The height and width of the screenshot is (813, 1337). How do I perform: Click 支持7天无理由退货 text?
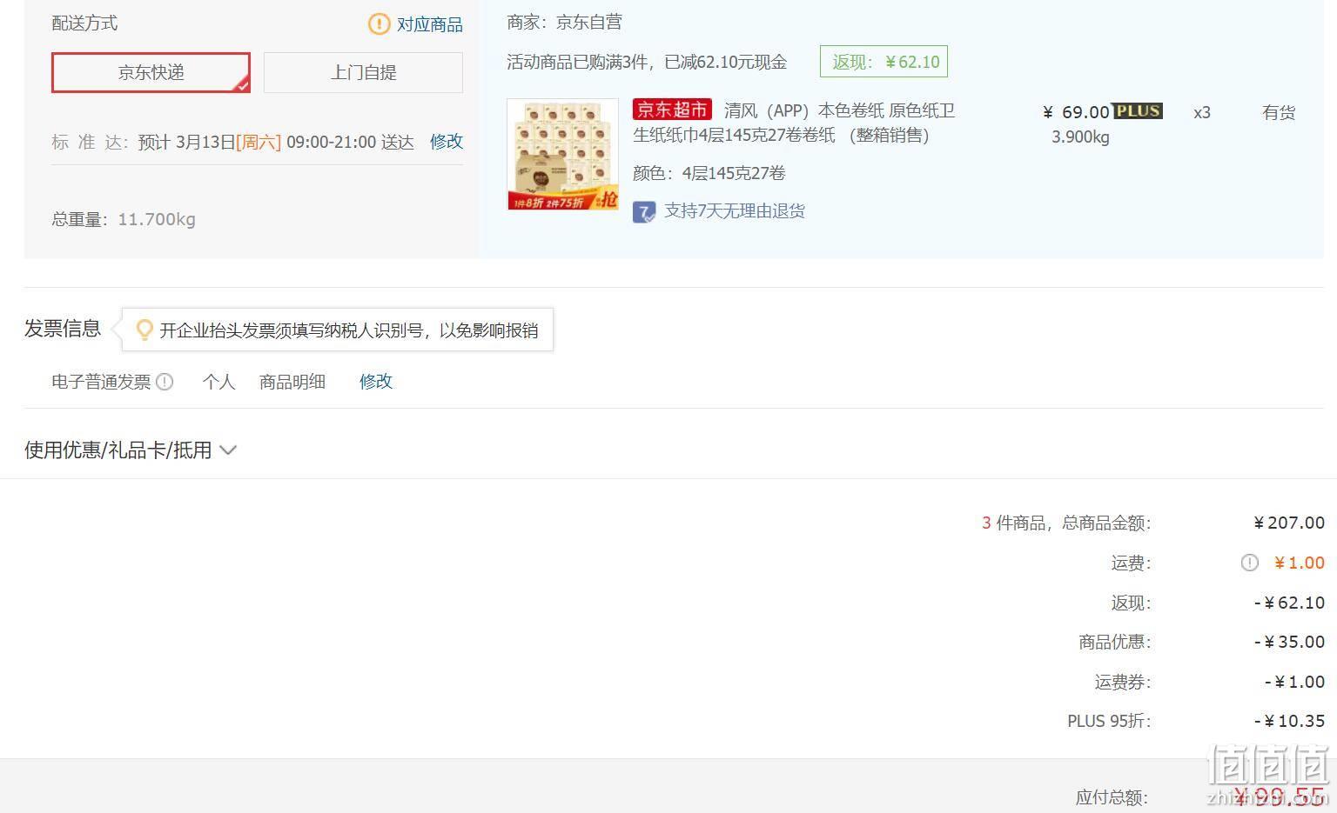pos(735,210)
